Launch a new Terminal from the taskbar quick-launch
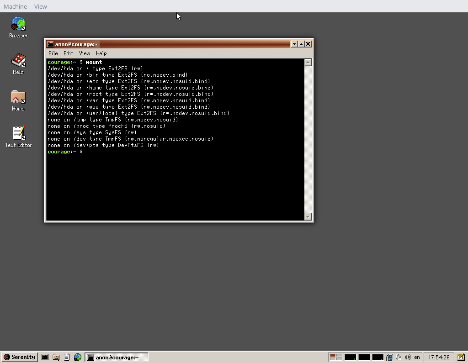This screenshot has height=363, width=468. point(44,357)
